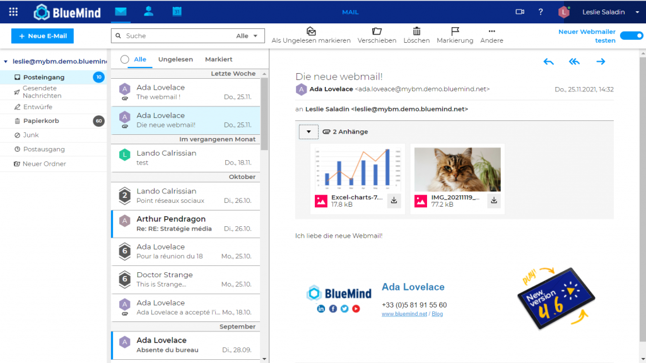Image resolution: width=646 pixels, height=363 pixels.
Task: Open the Leslie Saladin user menu
Action: 607,12
